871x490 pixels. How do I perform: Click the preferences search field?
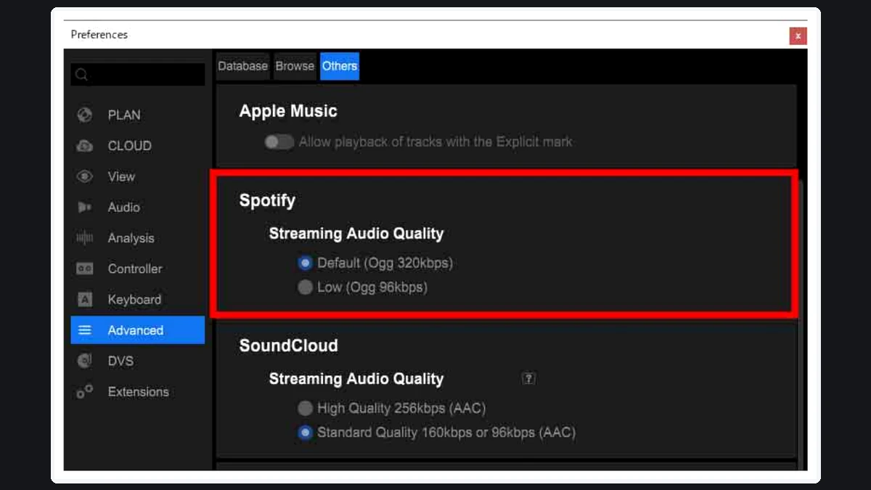138,75
